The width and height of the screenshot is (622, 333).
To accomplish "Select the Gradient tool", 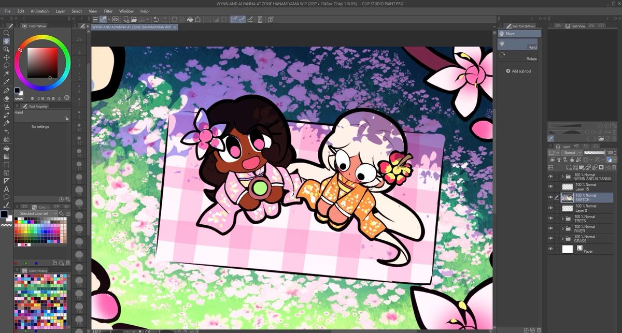I will pyautogui.click(x=6, y=156).
